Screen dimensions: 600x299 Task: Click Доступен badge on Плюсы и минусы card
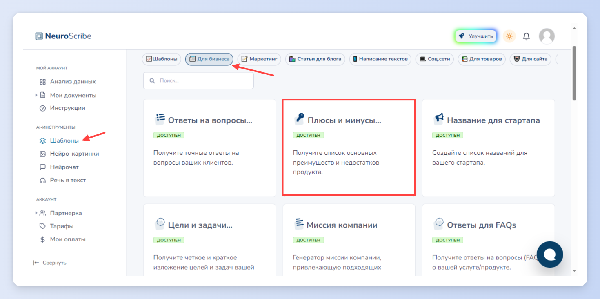pos(309,135)
